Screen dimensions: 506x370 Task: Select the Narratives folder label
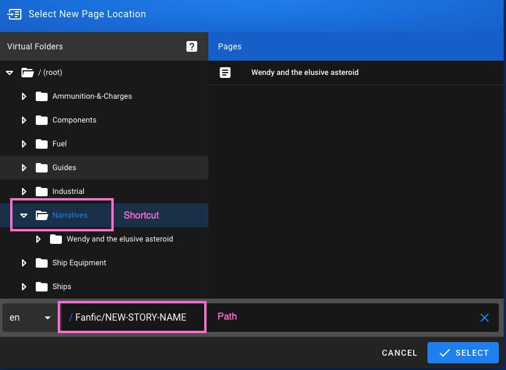70,215
